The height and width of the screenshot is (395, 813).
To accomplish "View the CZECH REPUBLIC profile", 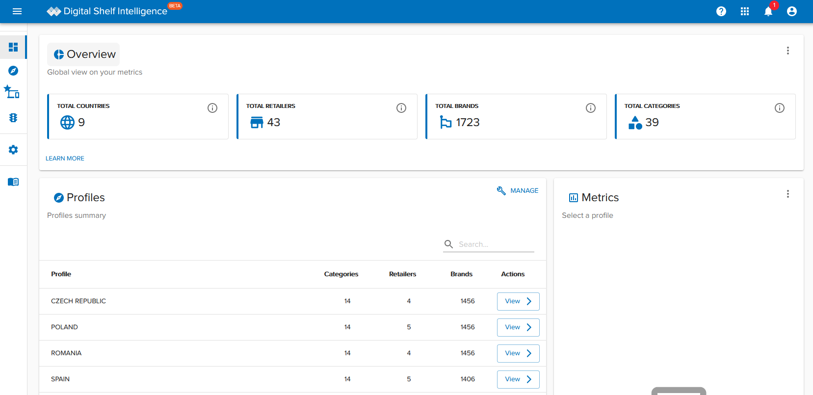I will pyautogui.click(x=518, y=301).
